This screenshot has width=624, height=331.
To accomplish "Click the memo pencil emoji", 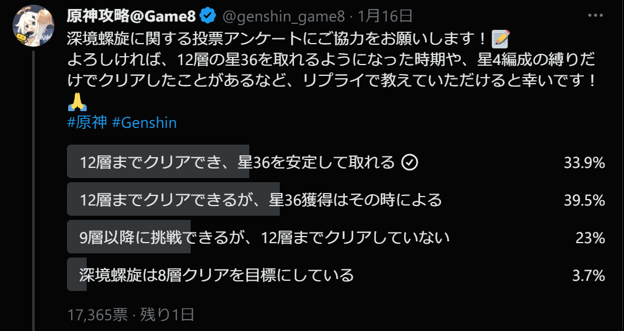I will pyautogui.click(x=500, y=40).
